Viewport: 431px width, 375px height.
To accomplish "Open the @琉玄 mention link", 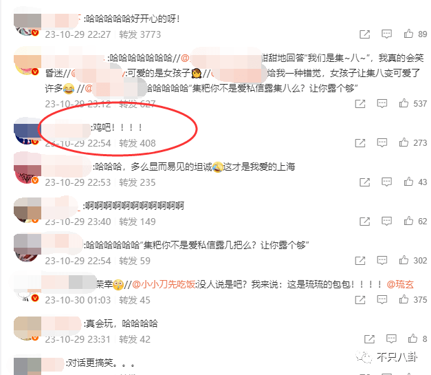I will click(400, 284).
